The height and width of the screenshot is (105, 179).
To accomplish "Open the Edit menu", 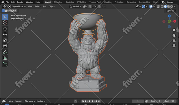I will pyautogui.click(x=13, y=2).
